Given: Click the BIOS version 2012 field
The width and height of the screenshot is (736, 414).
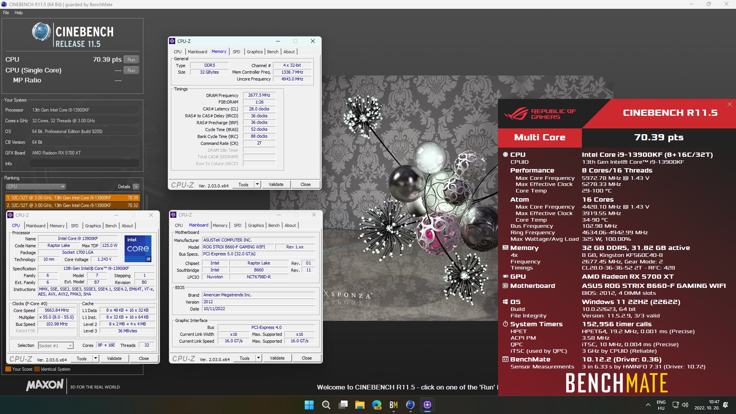Looking at the screenshot, I should tap(259, 302).
